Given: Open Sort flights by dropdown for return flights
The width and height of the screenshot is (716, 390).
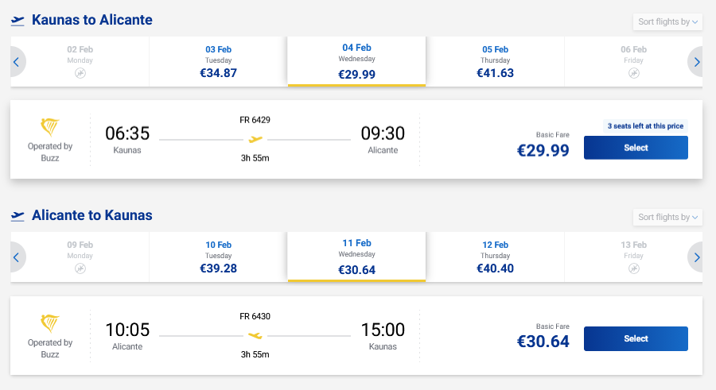Looking at the screenshot, I should (667, 217).
